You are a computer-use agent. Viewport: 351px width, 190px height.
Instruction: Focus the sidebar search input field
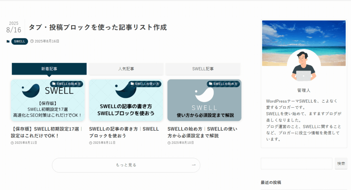(x=296, y=164)
